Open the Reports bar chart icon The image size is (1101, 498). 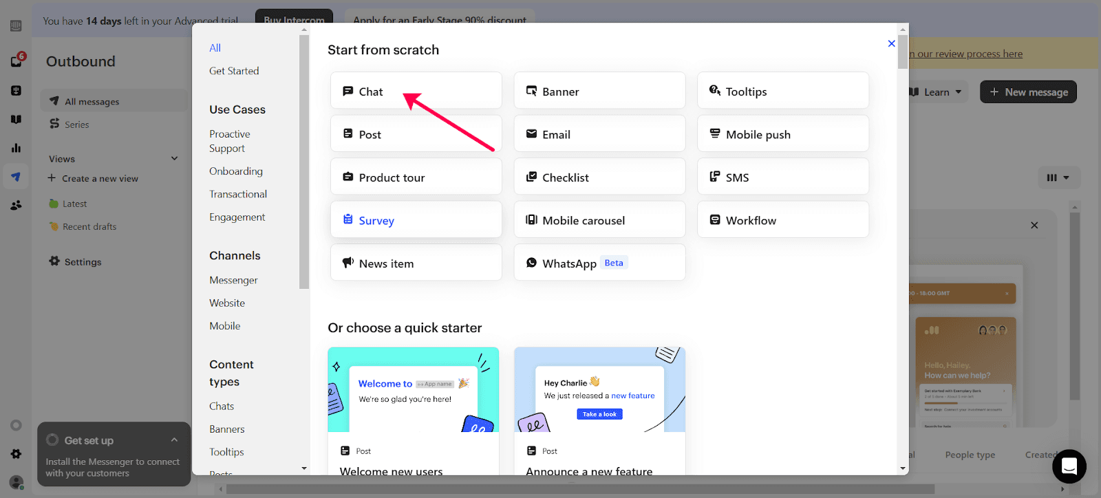tap(17, 148)
